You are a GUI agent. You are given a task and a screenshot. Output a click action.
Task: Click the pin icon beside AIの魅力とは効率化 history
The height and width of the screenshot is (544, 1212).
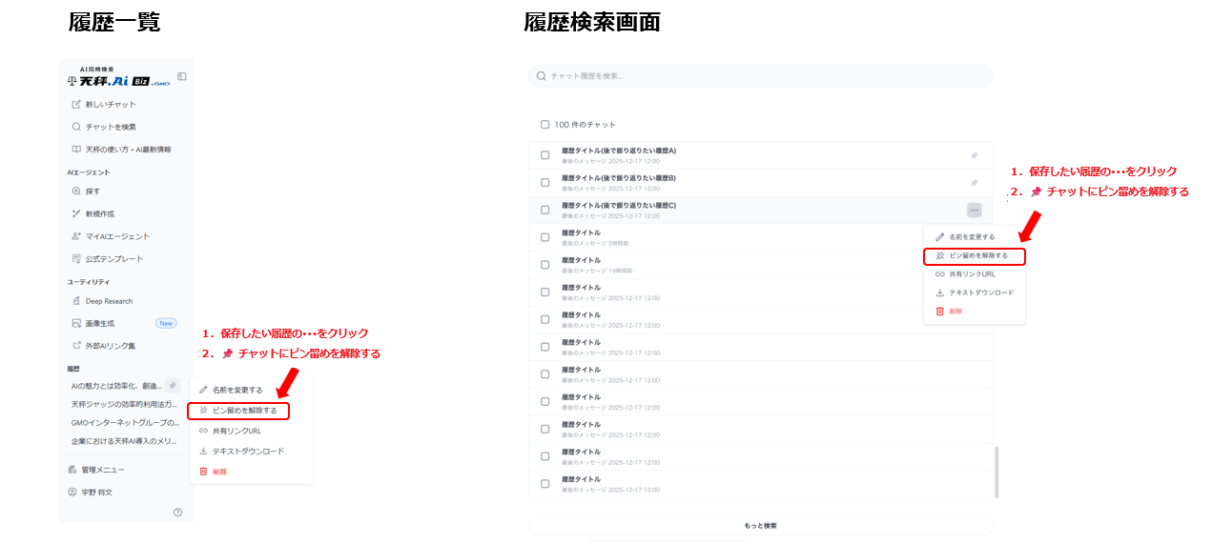(173, 386)
